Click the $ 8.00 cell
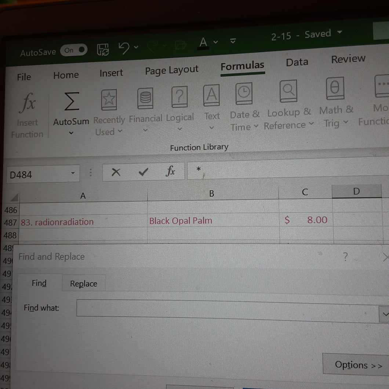Screen dimensions: 389x389 [x=306, y=220]
